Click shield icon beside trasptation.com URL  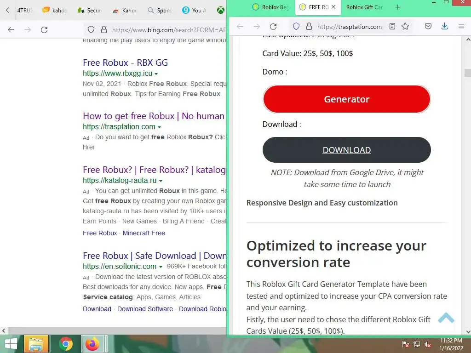(296, 26)
